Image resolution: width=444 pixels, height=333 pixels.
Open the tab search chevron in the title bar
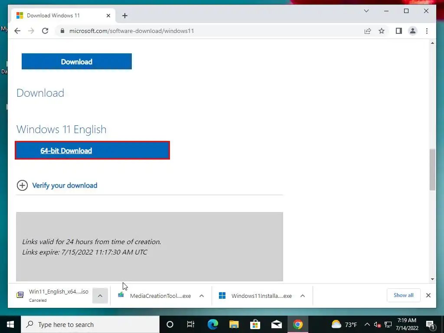tap(366, 11)
